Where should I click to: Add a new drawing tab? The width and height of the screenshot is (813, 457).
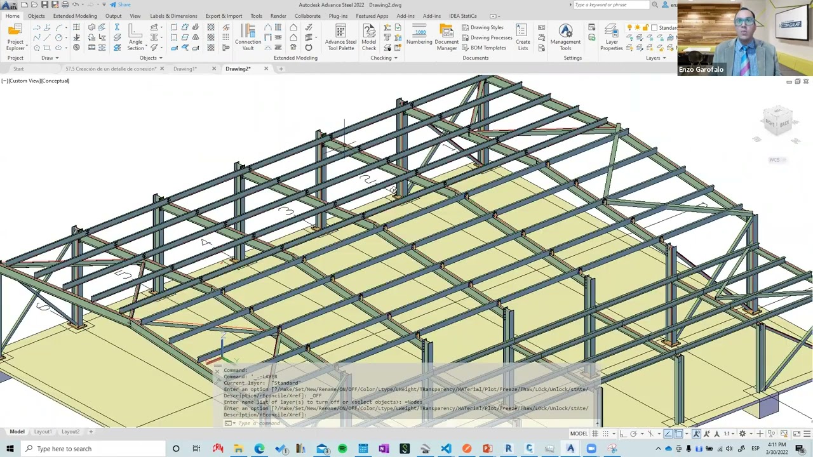281,69
